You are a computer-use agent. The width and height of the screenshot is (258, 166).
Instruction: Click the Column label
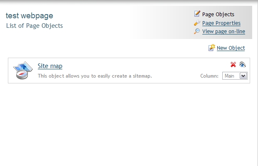pyautogui.click(x=209, y=76)
